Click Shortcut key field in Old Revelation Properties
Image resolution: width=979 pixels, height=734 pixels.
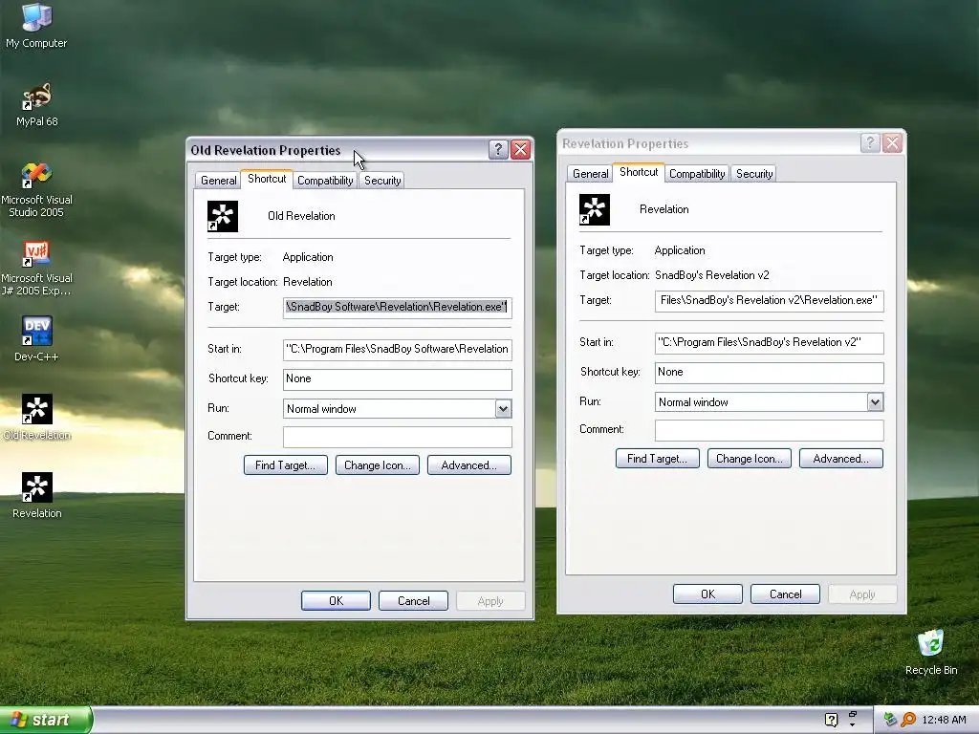pyautogui.click(x=397, y=378)
